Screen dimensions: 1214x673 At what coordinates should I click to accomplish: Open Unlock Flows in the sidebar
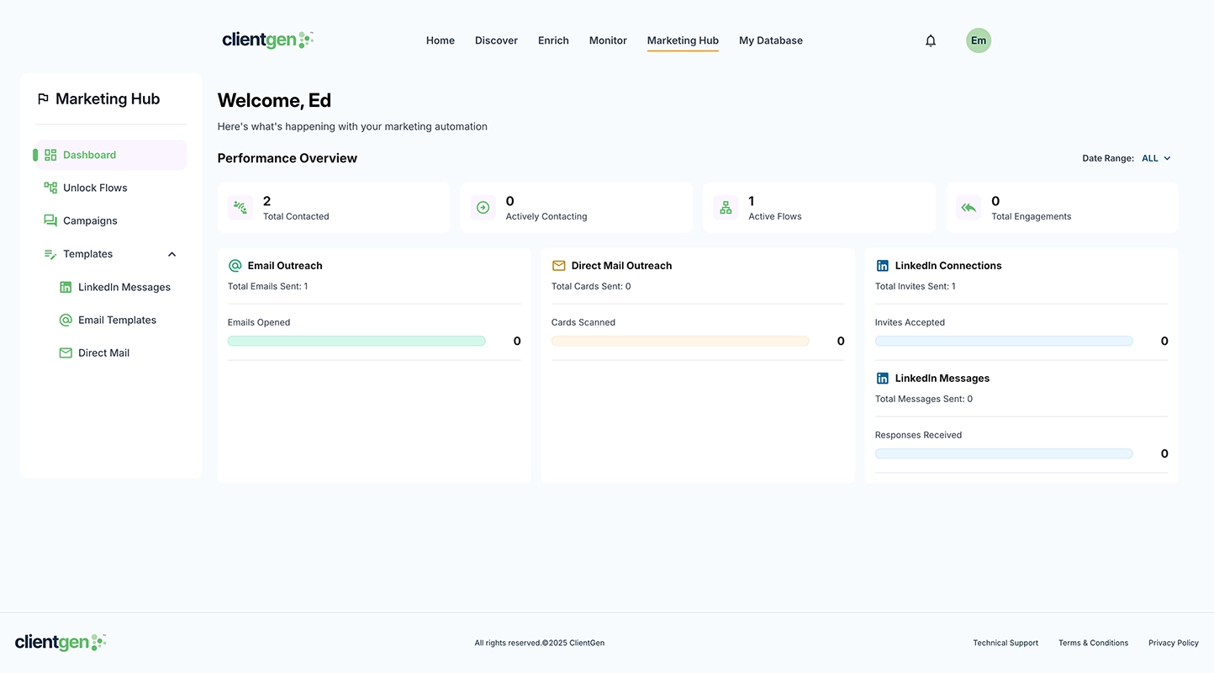click(95, 188)
